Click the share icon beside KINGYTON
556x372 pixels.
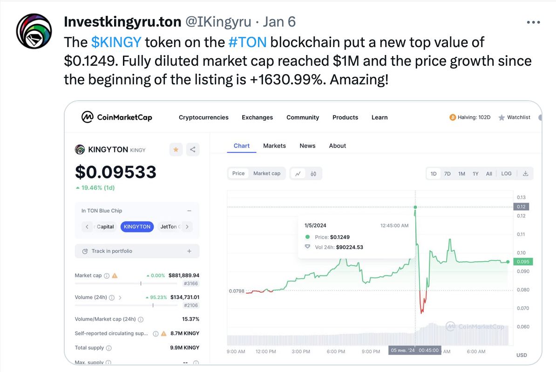click(x=193, y=150)
